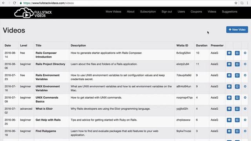Click the Wistia ID column header
Screen dimensions: 251x141
tap(182, 45)
